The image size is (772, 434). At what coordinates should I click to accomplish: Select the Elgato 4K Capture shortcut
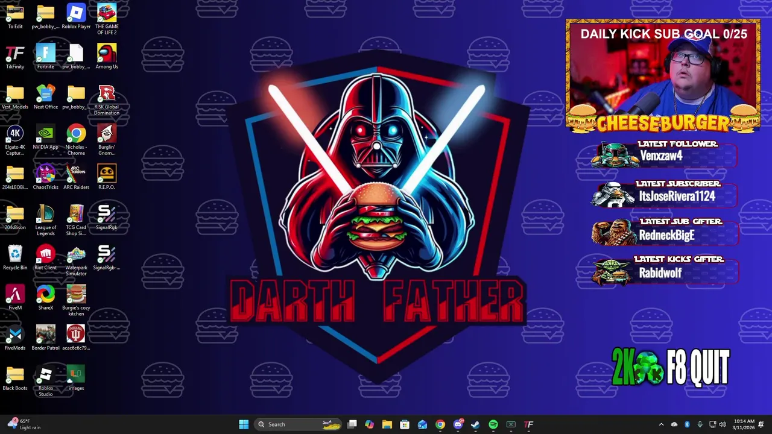point(15,140)
